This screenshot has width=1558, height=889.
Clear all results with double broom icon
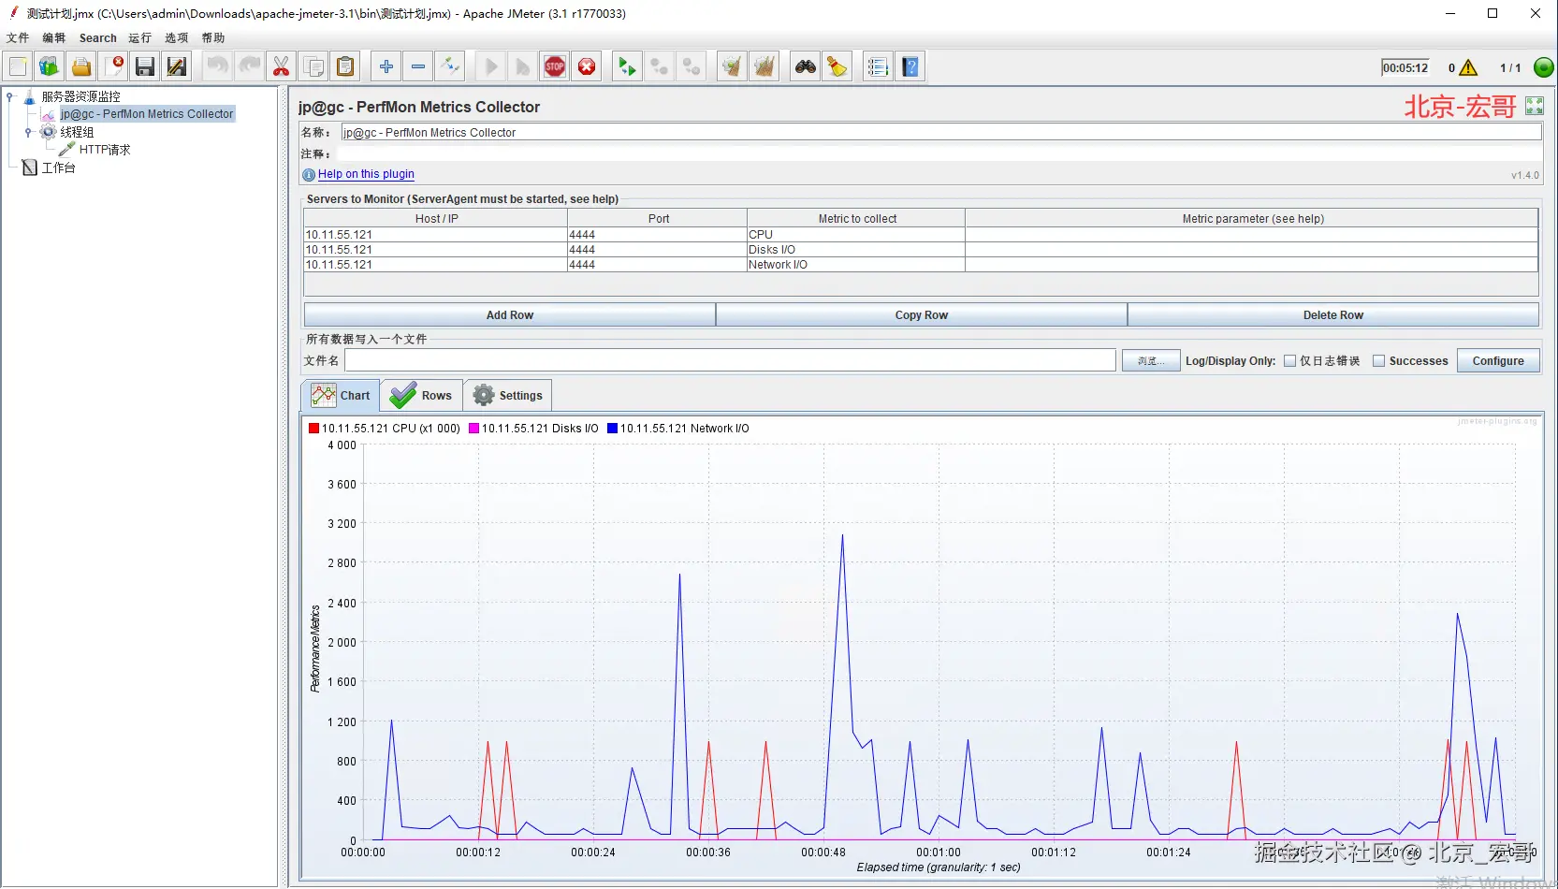[x=764, y=66]
